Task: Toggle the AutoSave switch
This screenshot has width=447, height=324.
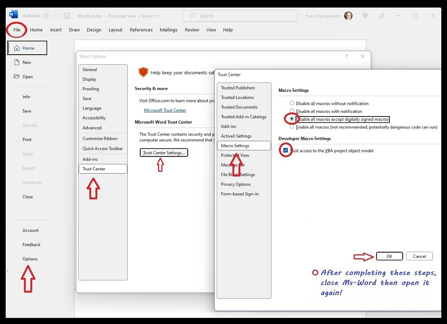Action: 51,16
